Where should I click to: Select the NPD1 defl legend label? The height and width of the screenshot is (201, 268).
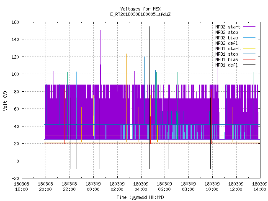(x=227, y=65)
